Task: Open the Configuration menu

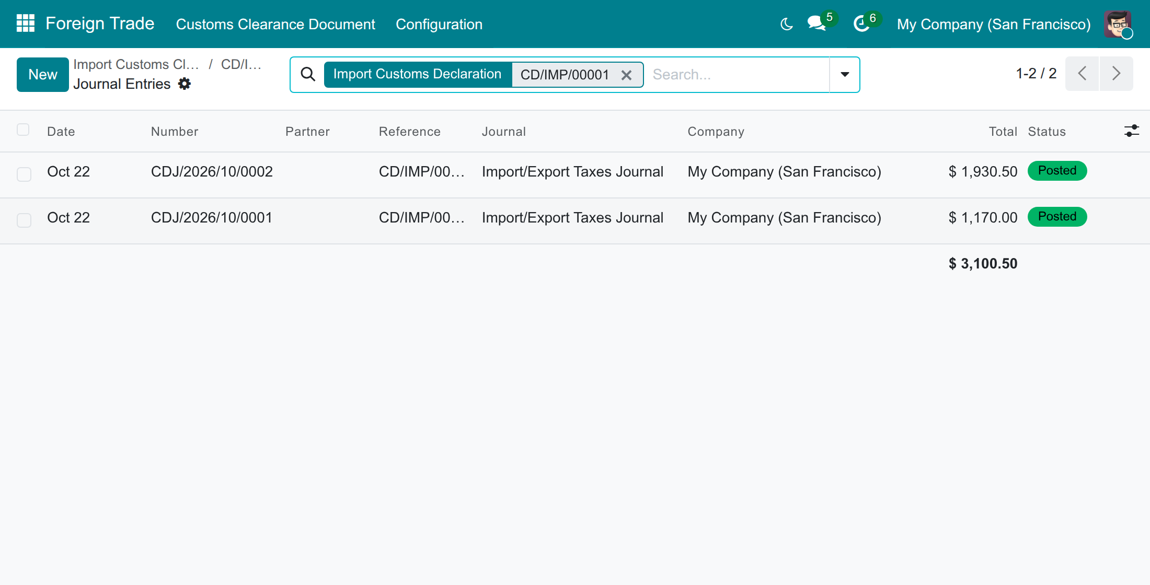Action: 439,24
